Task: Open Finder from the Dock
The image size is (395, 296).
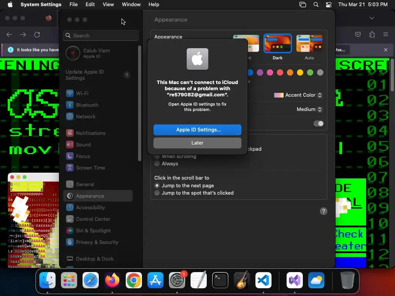Action: pyautogui.click(x=47, y=280)
